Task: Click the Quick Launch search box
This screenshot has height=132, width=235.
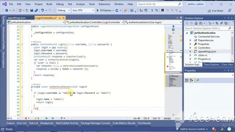Action: [159, 4]
